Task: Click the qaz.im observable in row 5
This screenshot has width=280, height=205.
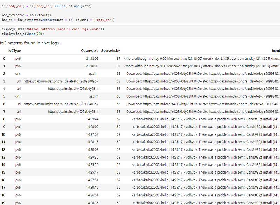Action: click(93, 96)
